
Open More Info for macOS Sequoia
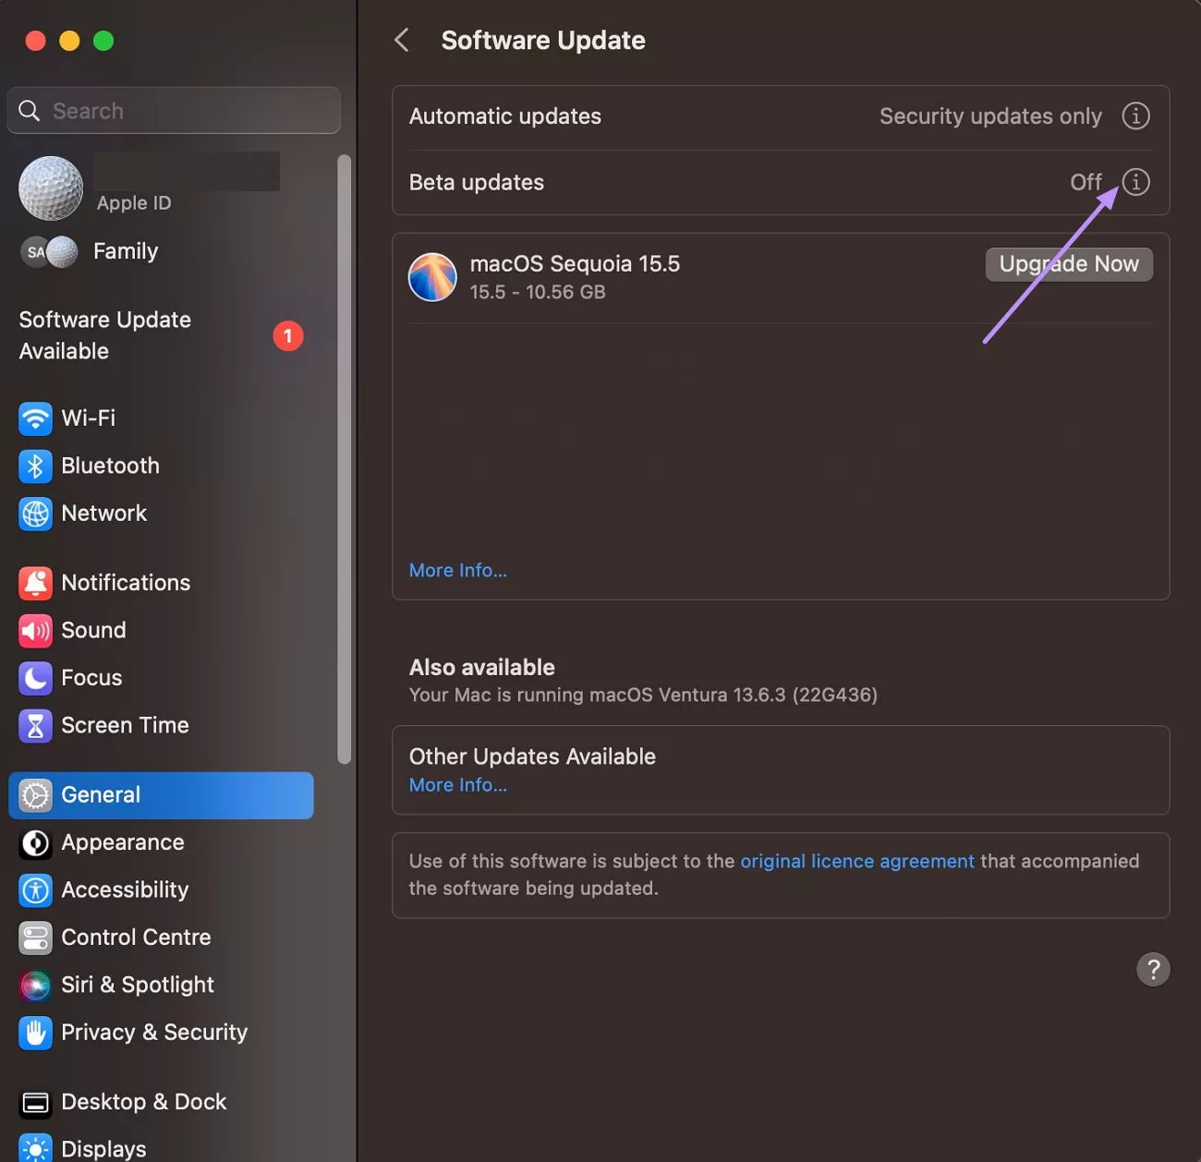[x=458, y=571]
